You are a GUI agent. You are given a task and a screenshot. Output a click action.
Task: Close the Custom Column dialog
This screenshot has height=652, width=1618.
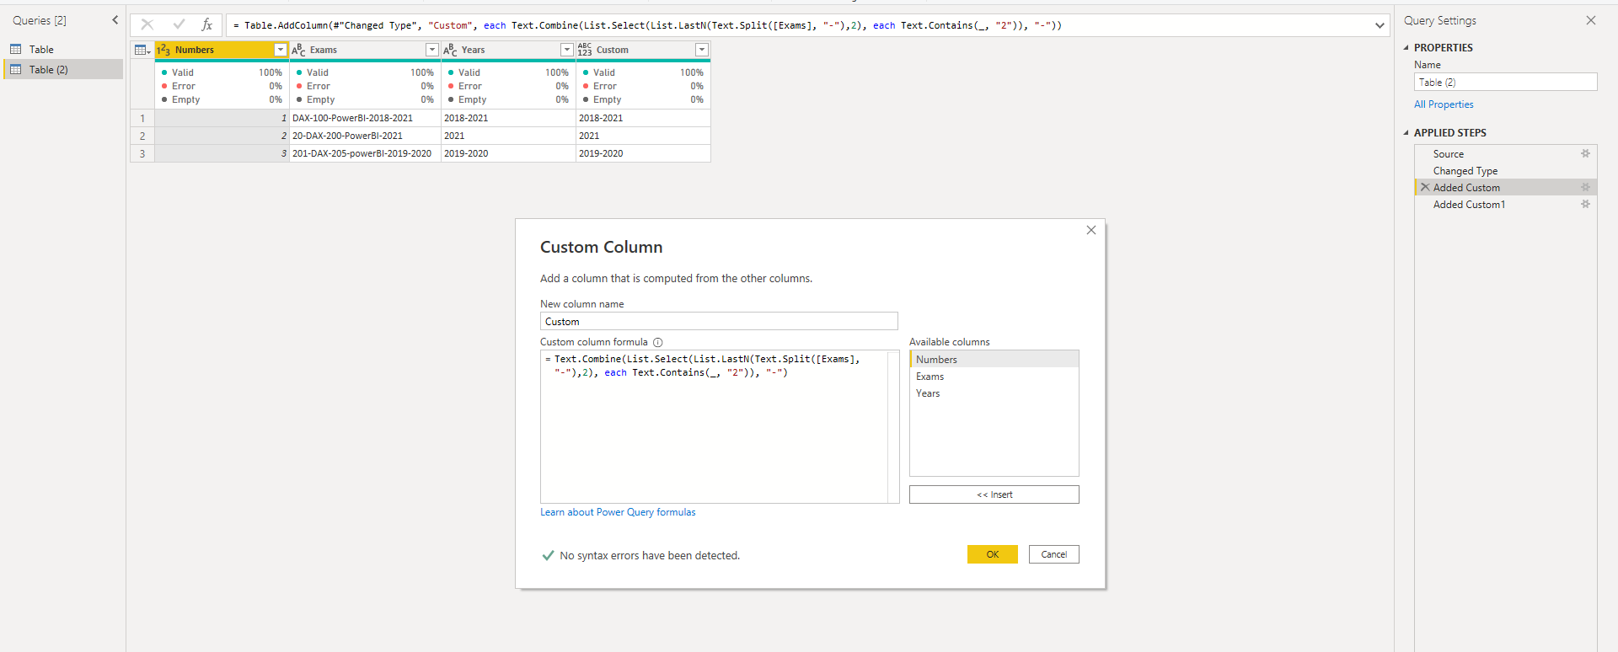(x=1091, y=230)
